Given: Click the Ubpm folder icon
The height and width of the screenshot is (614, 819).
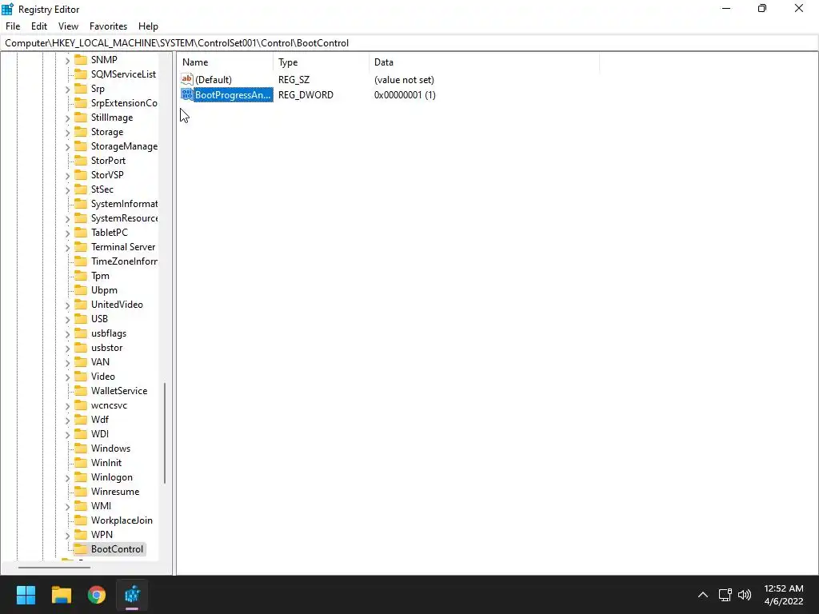Looking at the screenshot, I should [x=81, y=289].
